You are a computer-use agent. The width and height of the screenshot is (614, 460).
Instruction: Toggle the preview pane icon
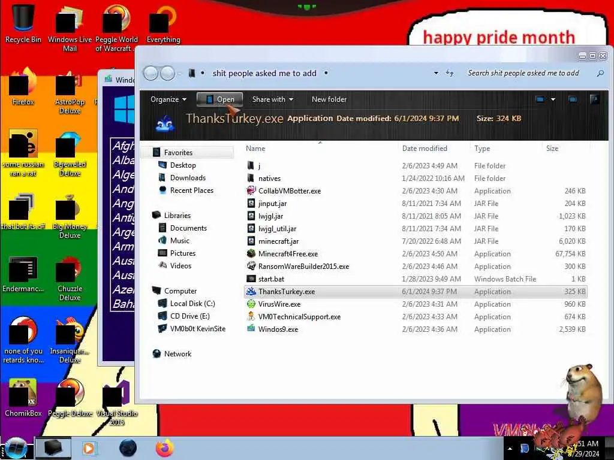(x=573, y=99)
